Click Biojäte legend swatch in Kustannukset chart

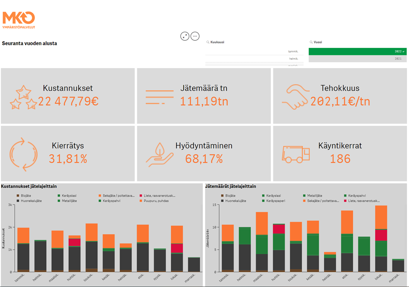17,195
